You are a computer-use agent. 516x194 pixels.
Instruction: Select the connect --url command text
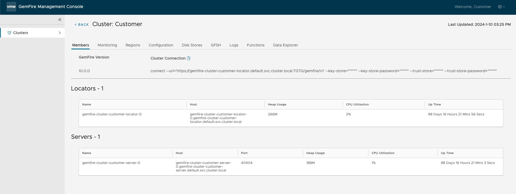click(x=324, y=71)
